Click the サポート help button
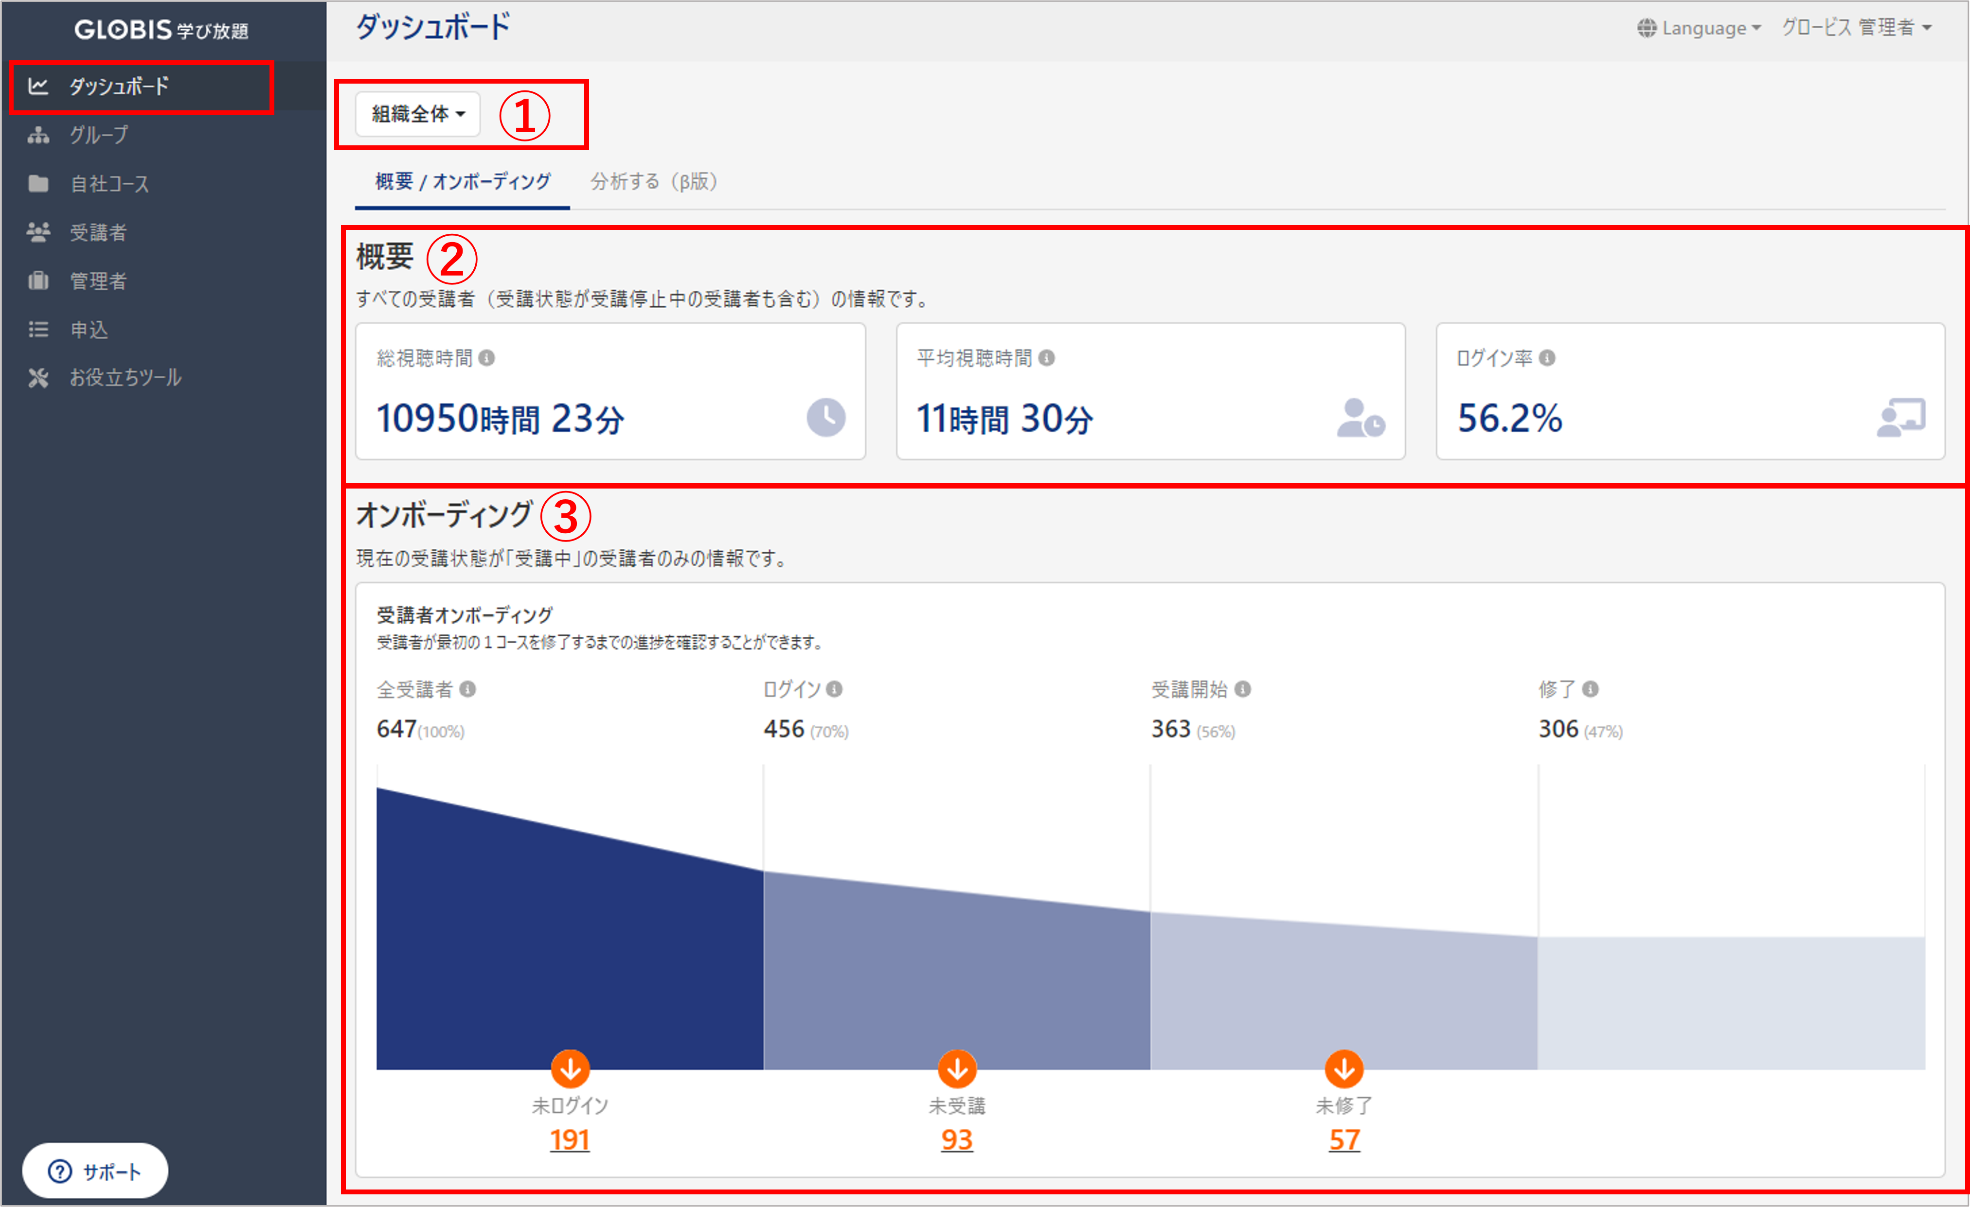1970x1207 pixels. (x=95, y=1171)
